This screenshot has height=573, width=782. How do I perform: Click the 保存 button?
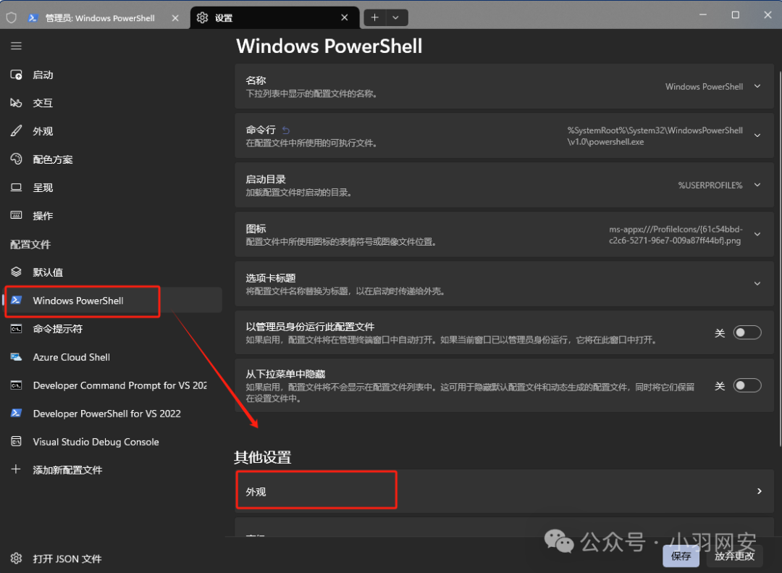click(681, 556)
